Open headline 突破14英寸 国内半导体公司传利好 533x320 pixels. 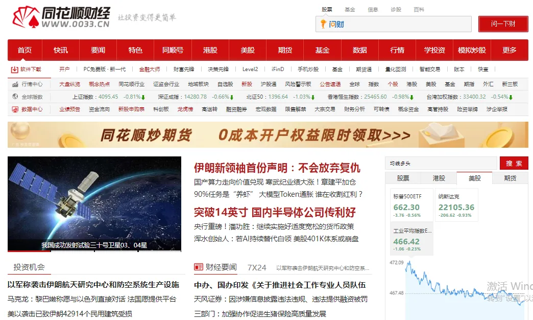(x=275, y=213)
